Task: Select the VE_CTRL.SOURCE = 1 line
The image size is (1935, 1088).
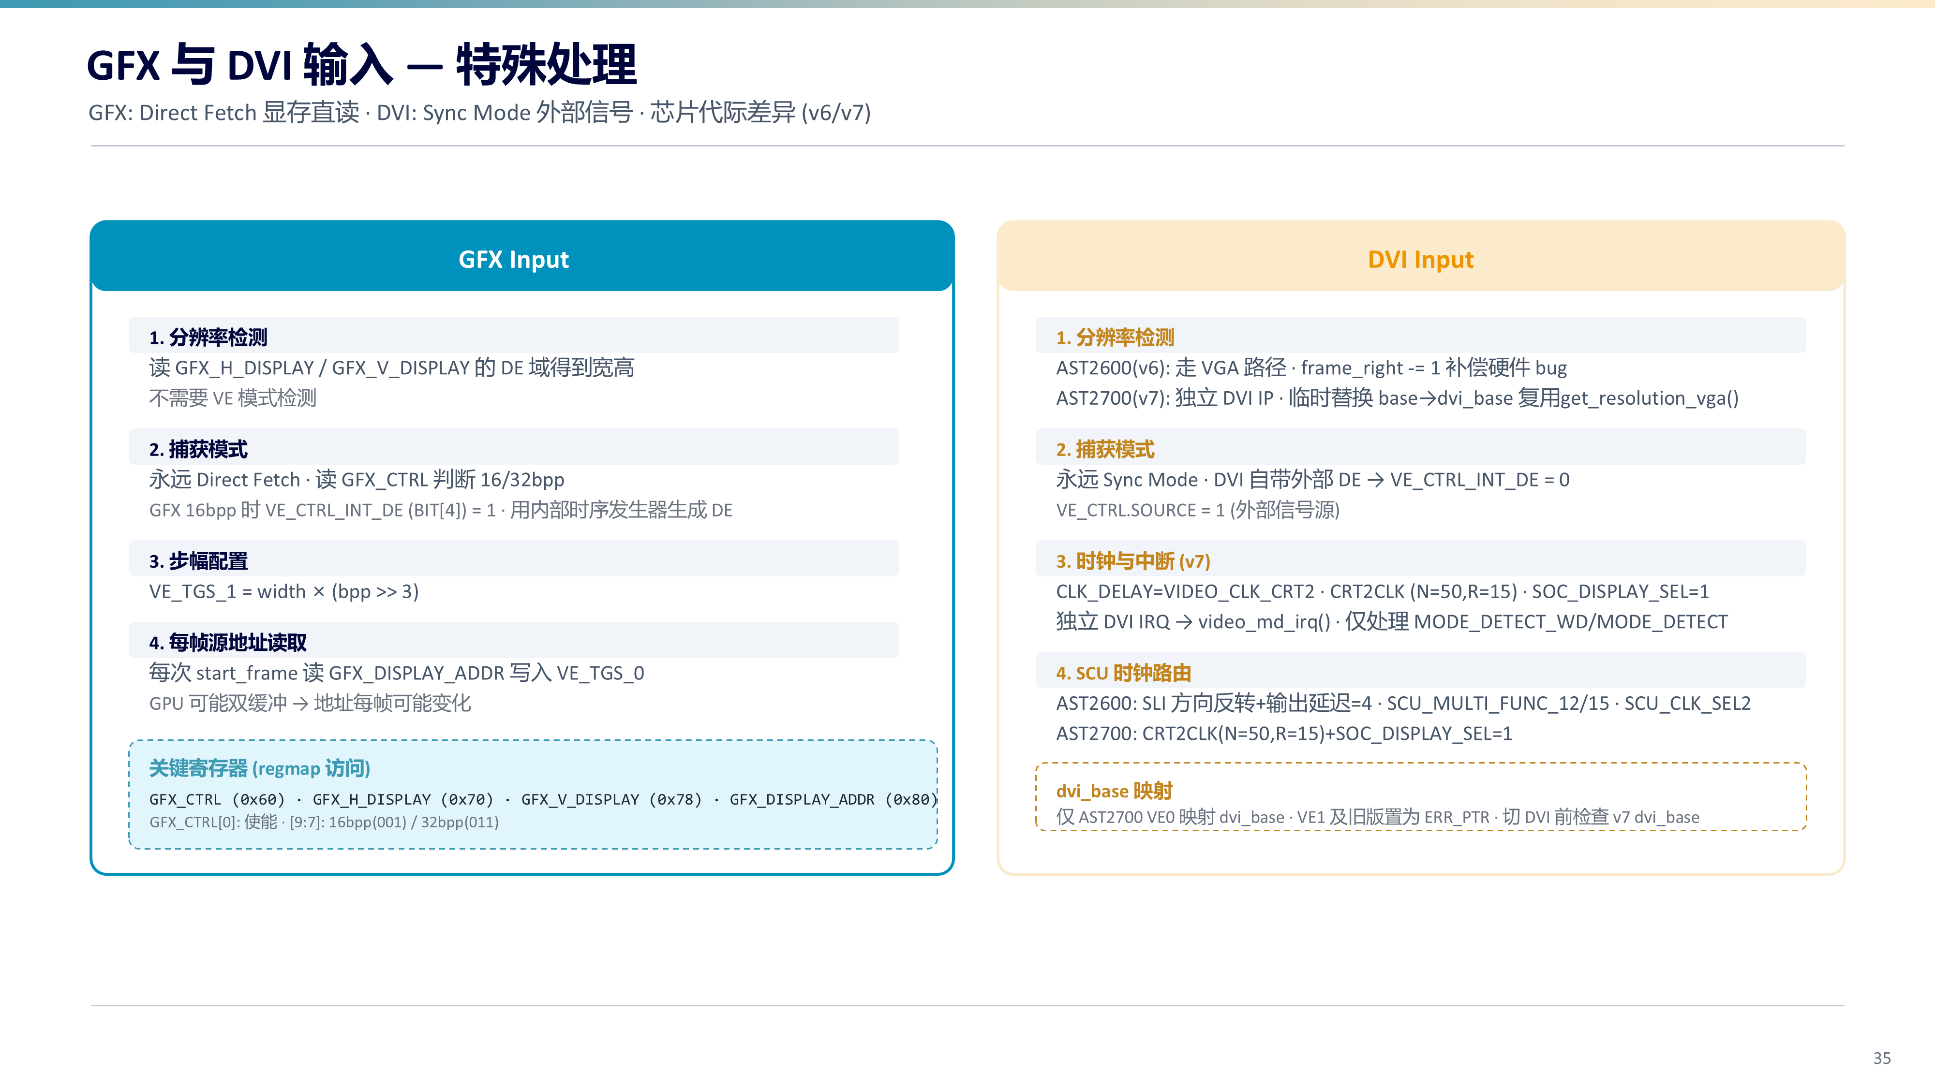Action: [1197, 510]
